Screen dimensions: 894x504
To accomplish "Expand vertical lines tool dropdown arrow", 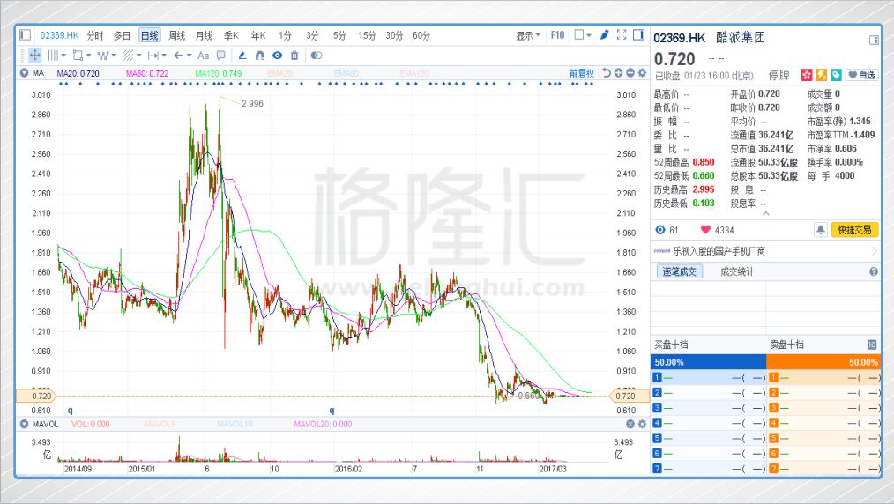I will coord(63,56).
